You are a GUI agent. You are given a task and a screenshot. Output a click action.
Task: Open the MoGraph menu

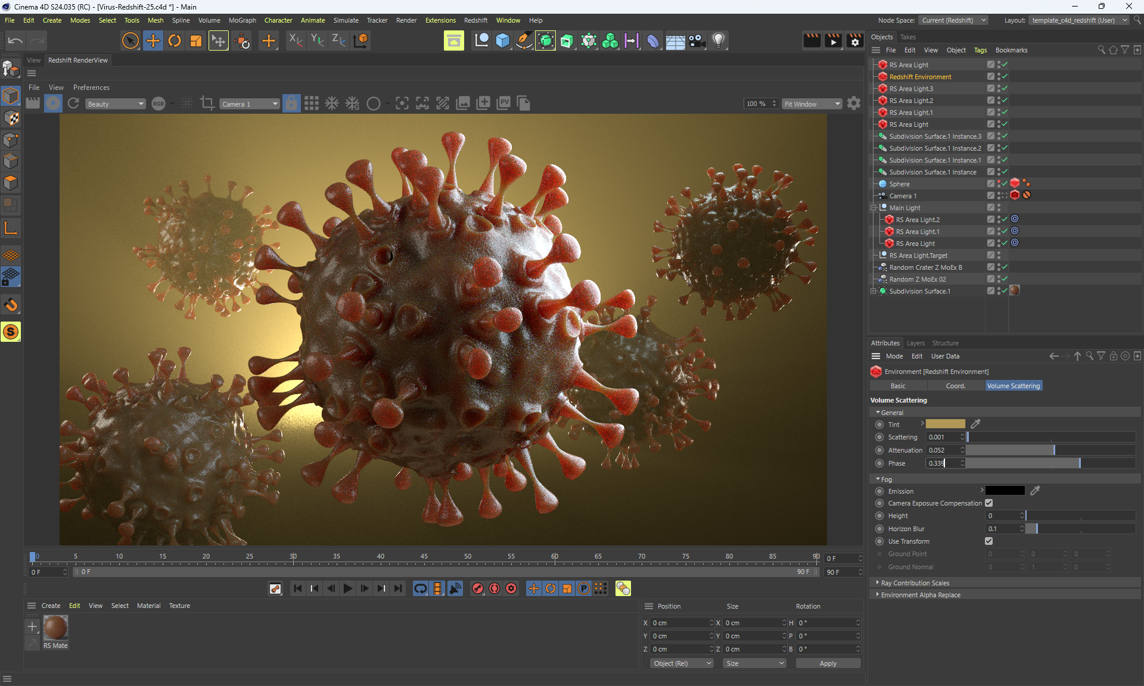pyautogui.click(x=242, y=20)
